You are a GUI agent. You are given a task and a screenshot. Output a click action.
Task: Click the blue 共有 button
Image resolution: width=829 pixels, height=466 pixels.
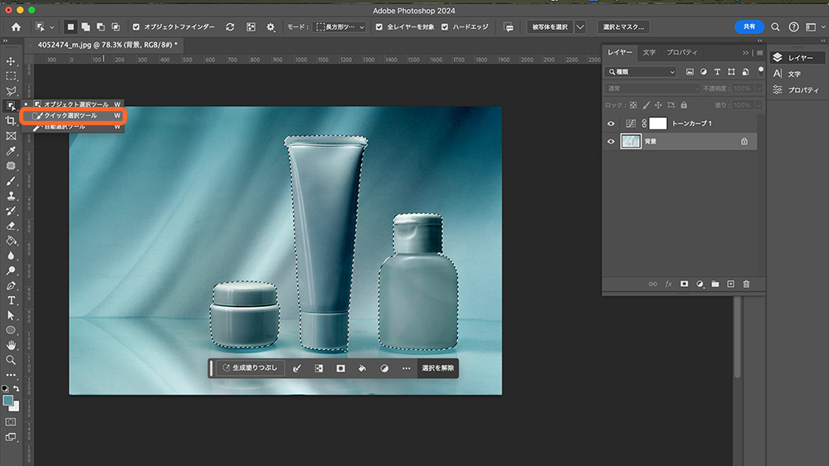[749, 27]
